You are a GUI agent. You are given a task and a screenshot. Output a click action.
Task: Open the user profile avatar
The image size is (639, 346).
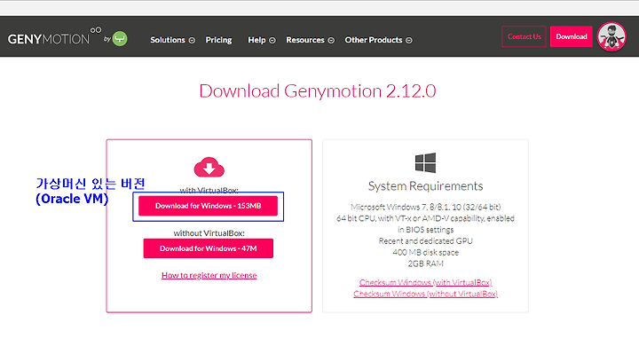pos(611,36)
